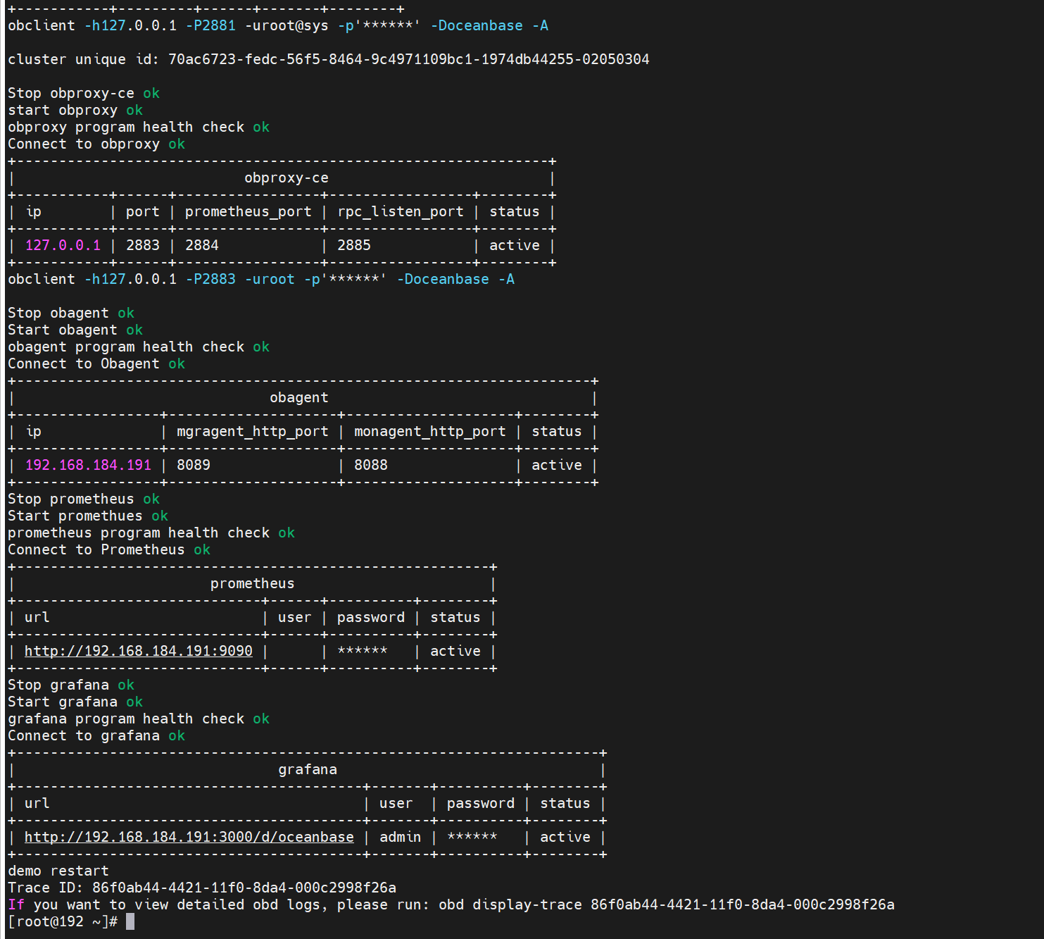Click the 'Connect to grafana ok' line
1044x939 pixels.
[x=96, y=735]
